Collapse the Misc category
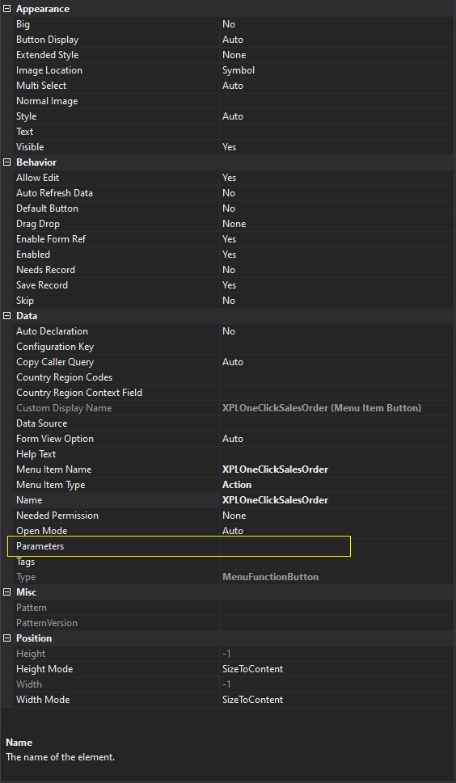The height and width of the screenshot is (783, 456). [7, 592]
